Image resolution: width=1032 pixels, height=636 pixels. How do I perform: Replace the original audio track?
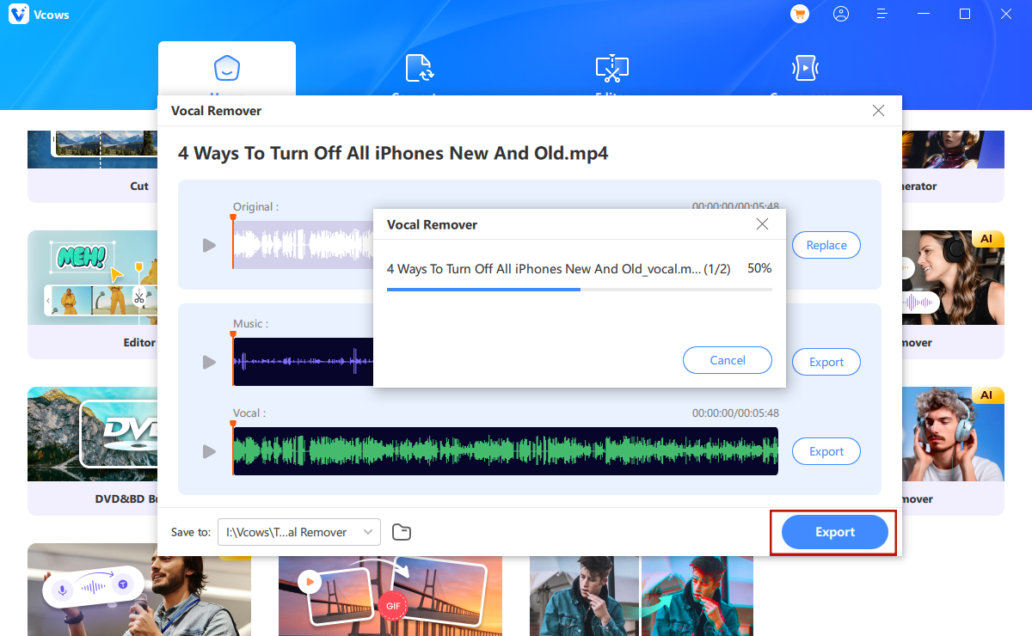pyautogui.click(x=826, y=245)
